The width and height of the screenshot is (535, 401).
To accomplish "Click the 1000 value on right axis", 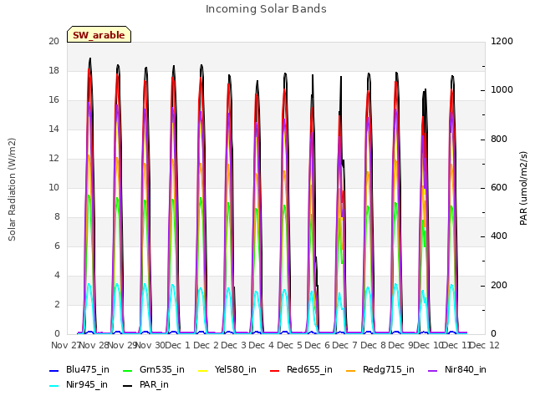I will (502, 90).
